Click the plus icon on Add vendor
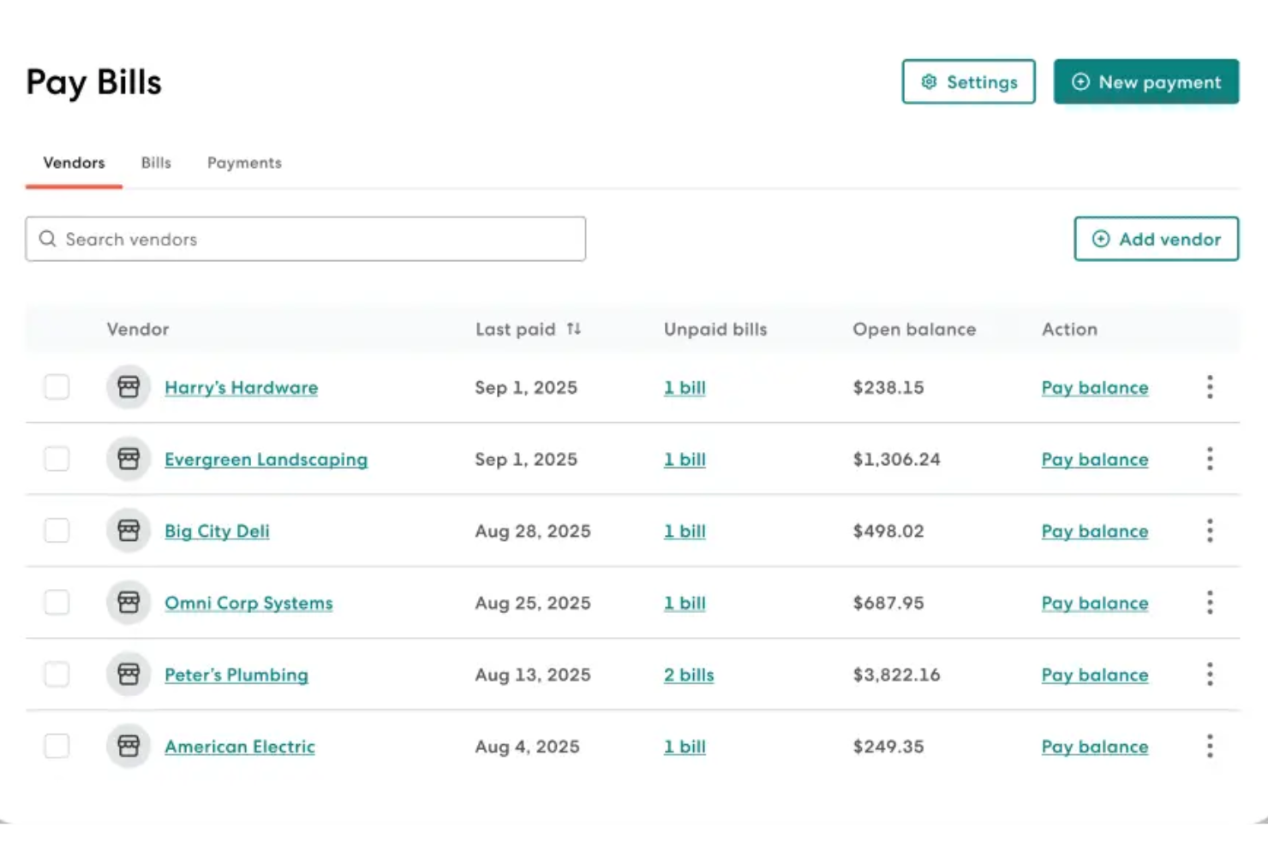 pos(1100,239)
